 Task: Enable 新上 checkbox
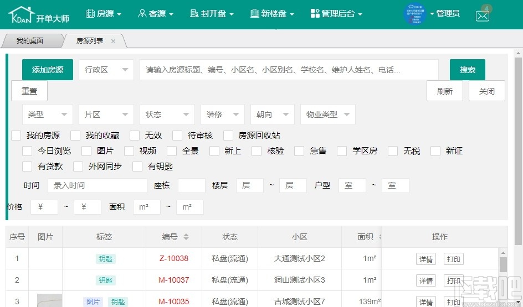[x=214, y=151]
